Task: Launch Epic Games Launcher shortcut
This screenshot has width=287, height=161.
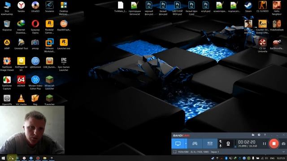Action: (64, 64)
